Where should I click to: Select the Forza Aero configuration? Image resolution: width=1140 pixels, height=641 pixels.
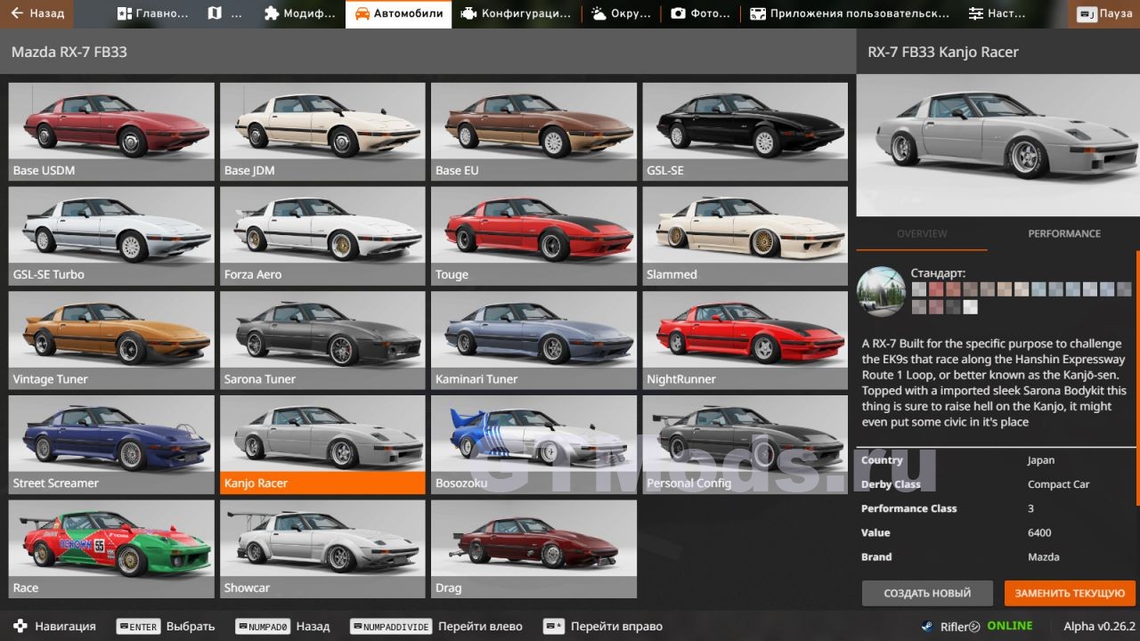tap(322, 236)
